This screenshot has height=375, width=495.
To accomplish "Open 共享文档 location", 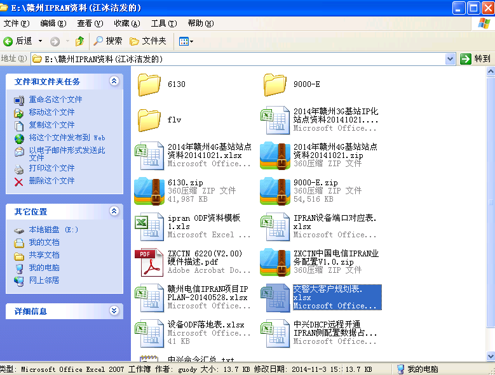I will pyautogui.click(x=44, y=255).
